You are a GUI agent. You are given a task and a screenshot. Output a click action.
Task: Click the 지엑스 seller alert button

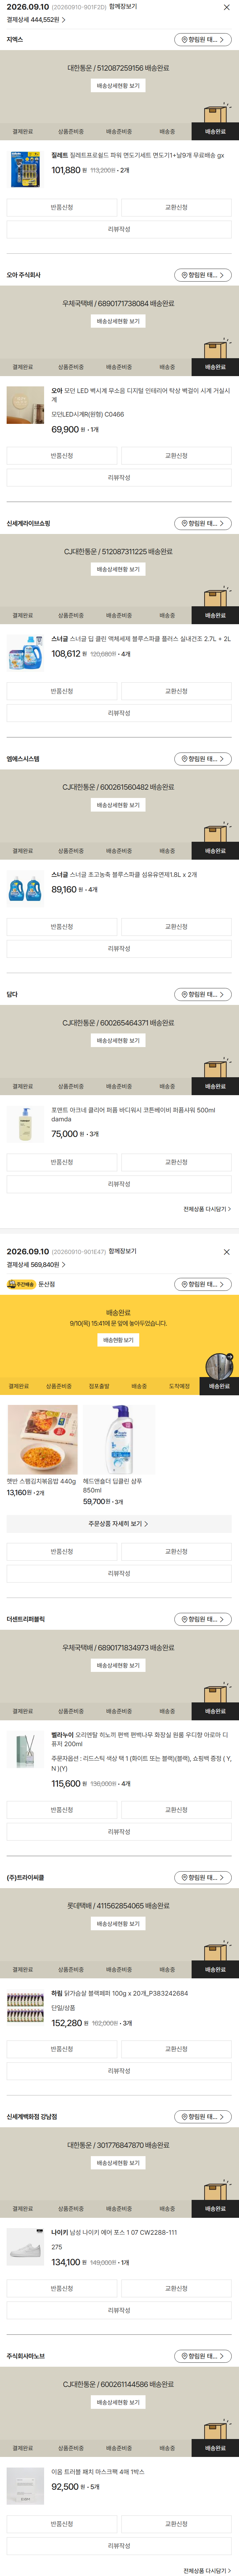click(x=203, y=40)
